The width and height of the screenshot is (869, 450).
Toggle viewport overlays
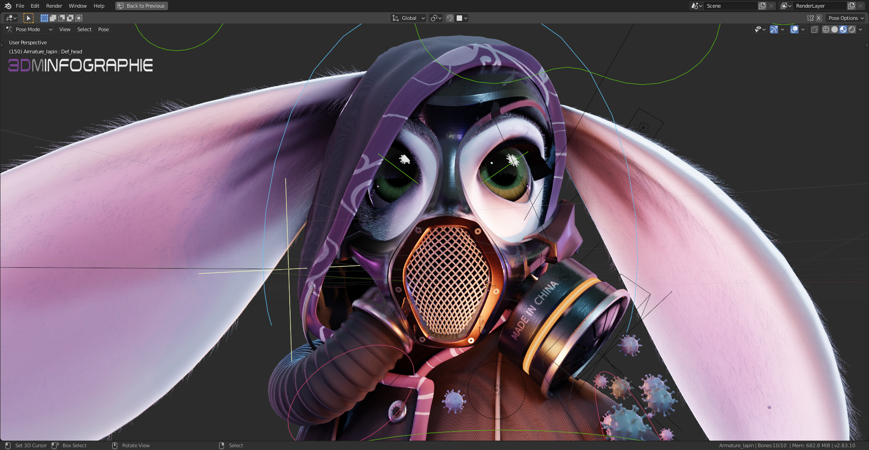[x=794, y=29]
